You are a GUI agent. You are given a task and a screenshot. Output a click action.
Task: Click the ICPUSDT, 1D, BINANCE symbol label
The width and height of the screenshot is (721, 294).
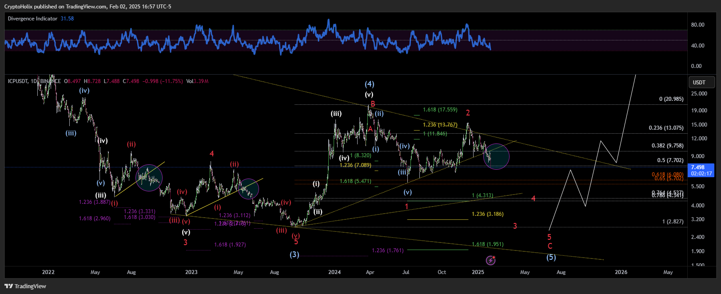pyautogui.click(x=34, y=81)
